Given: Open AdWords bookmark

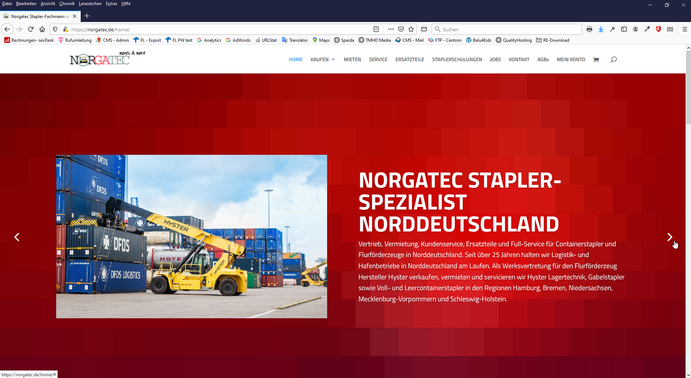Looking at the screenshot, I should tap(238, 40).
